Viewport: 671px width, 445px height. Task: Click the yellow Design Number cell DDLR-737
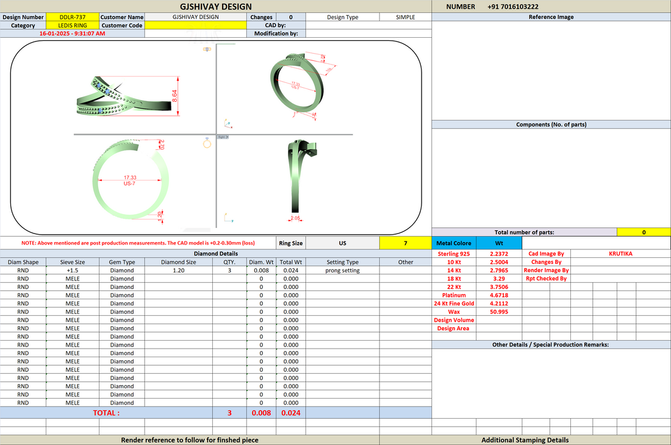coord(73,17)
